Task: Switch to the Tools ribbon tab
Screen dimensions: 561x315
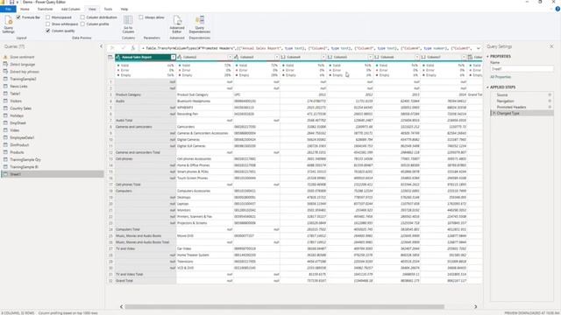Action: [x=108, y=9]
